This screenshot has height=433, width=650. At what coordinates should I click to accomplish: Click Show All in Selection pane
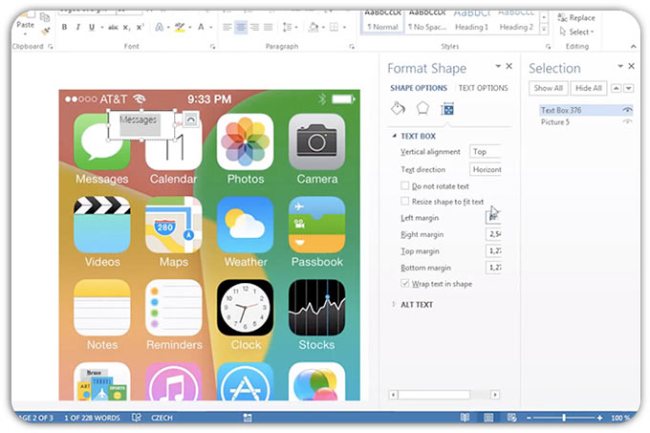pyautogui.click(x=548, y=88)
